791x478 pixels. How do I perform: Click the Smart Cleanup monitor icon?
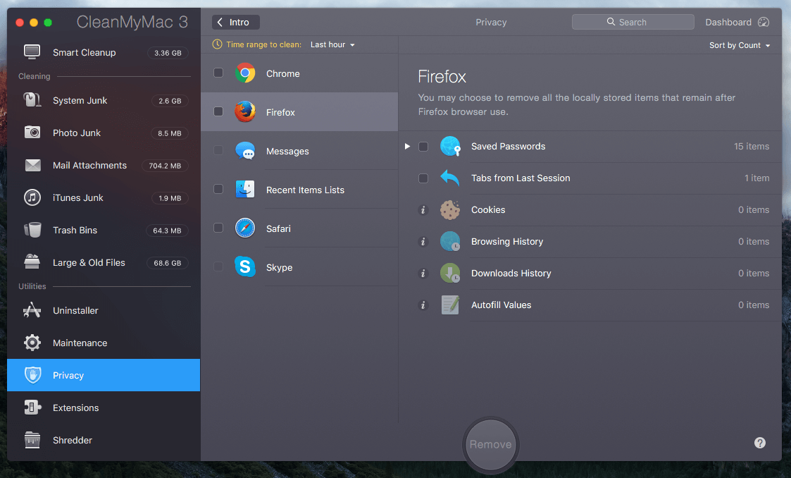pyautogui.click(x=32, y=52)
